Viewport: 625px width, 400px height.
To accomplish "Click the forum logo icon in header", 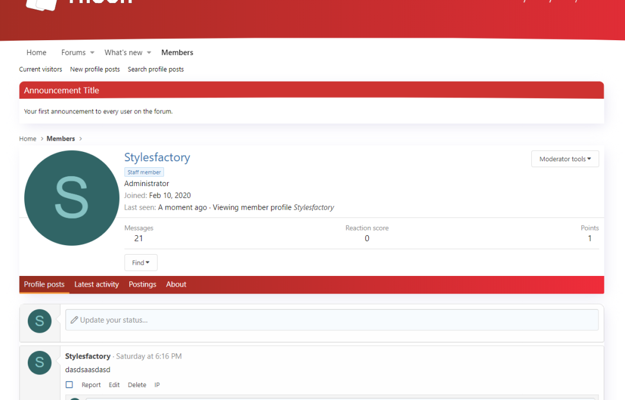I will [42, 4].
